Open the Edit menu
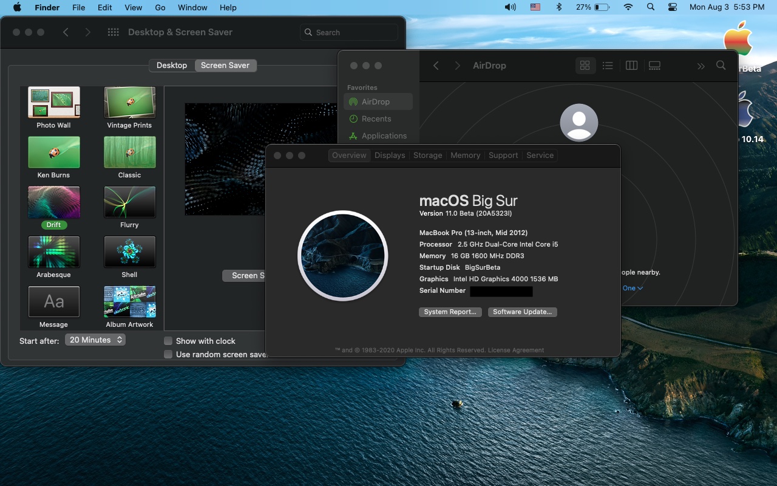Screen dimensions: 777x486 105,7
